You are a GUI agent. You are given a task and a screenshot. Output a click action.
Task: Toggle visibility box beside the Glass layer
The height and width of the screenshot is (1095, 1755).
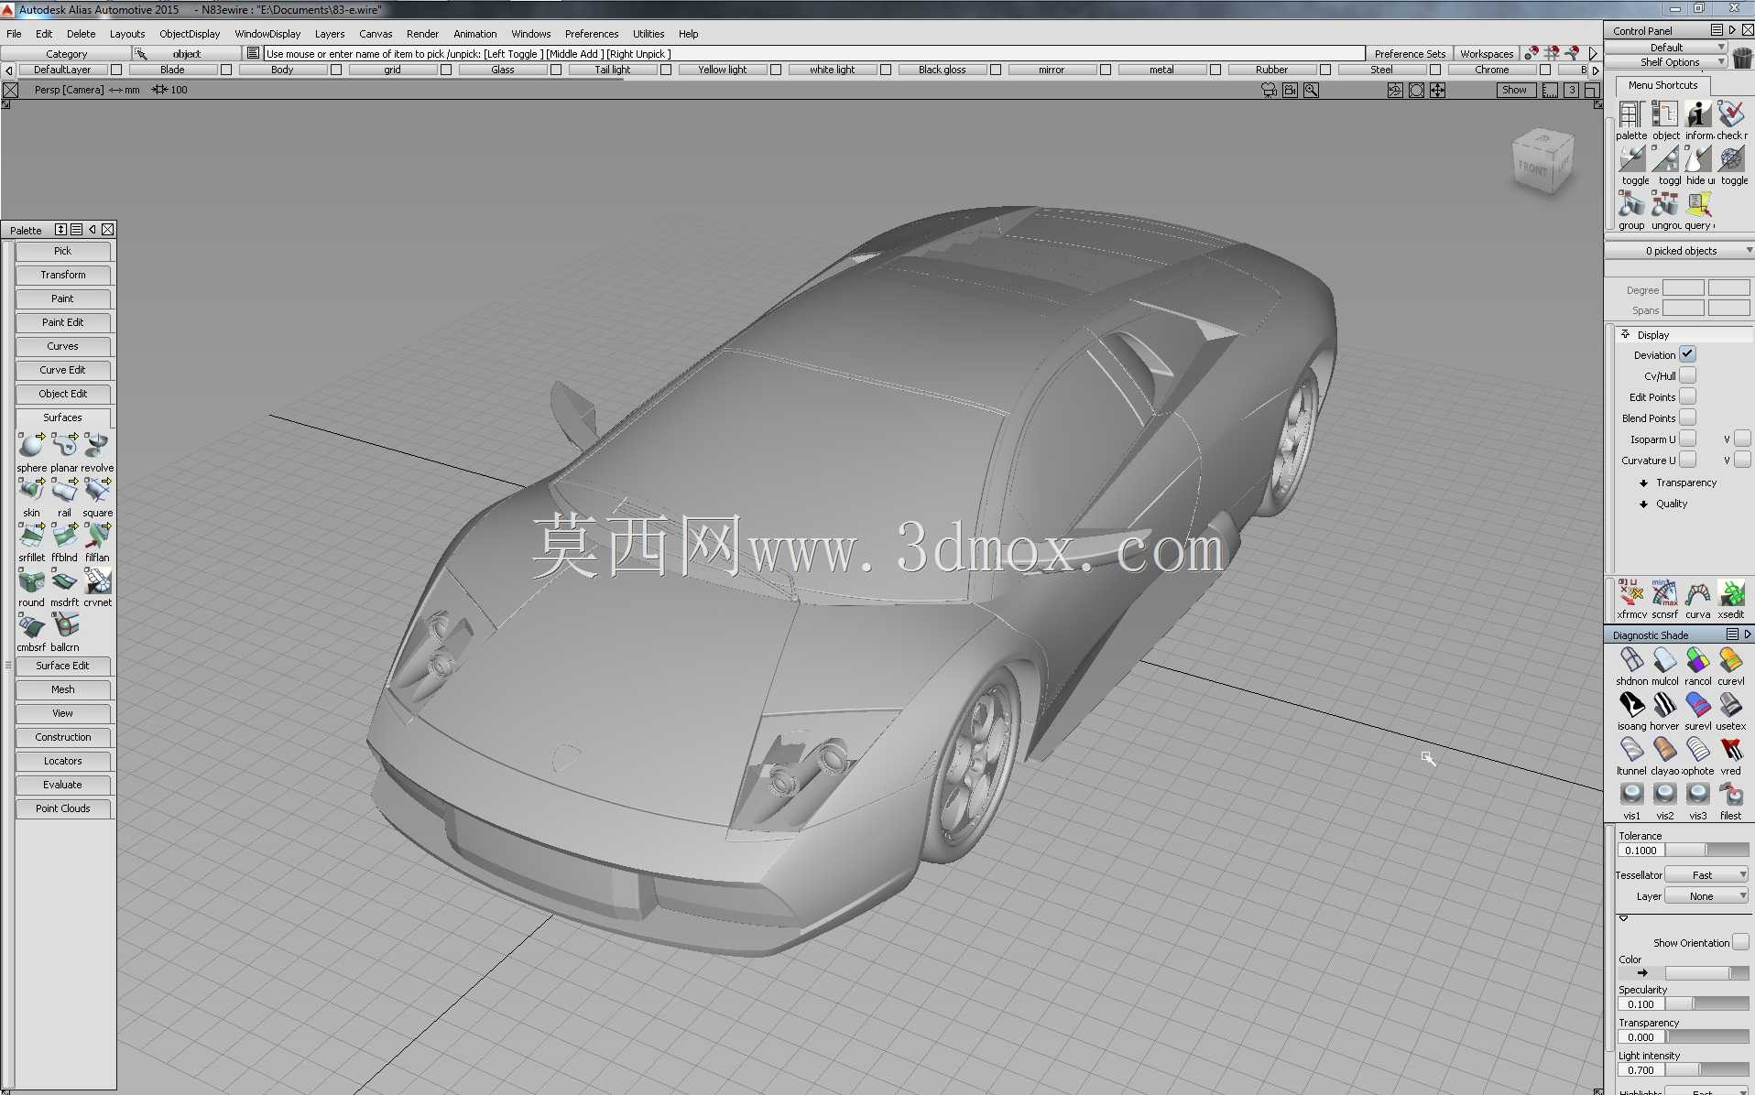pos(556,70)
